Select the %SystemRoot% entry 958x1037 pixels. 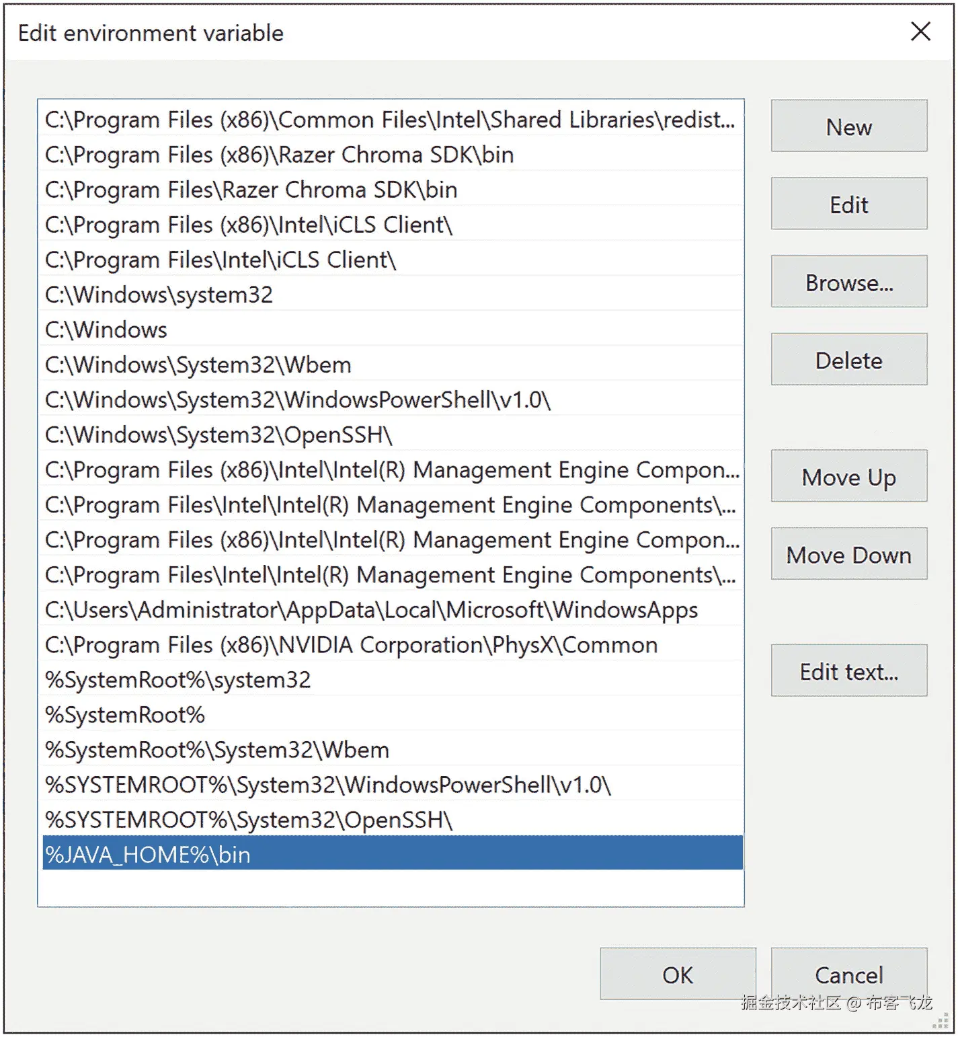coord(393,714)
